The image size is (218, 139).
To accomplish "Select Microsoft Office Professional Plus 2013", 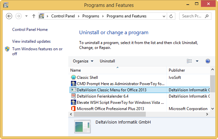I will [x=110, y=109].
